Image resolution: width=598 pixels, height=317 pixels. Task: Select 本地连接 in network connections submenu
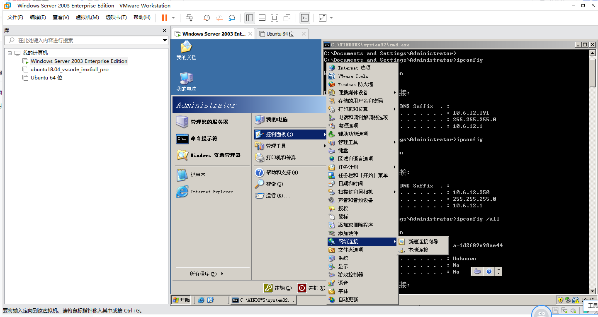point(423,250)
